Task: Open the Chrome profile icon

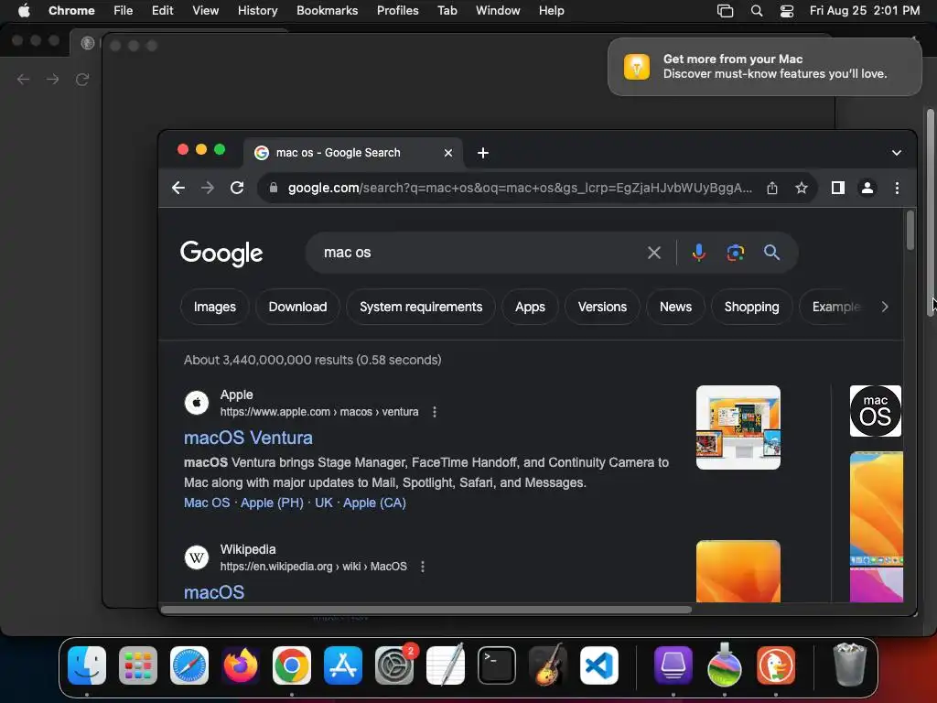Action: [867, 188]
